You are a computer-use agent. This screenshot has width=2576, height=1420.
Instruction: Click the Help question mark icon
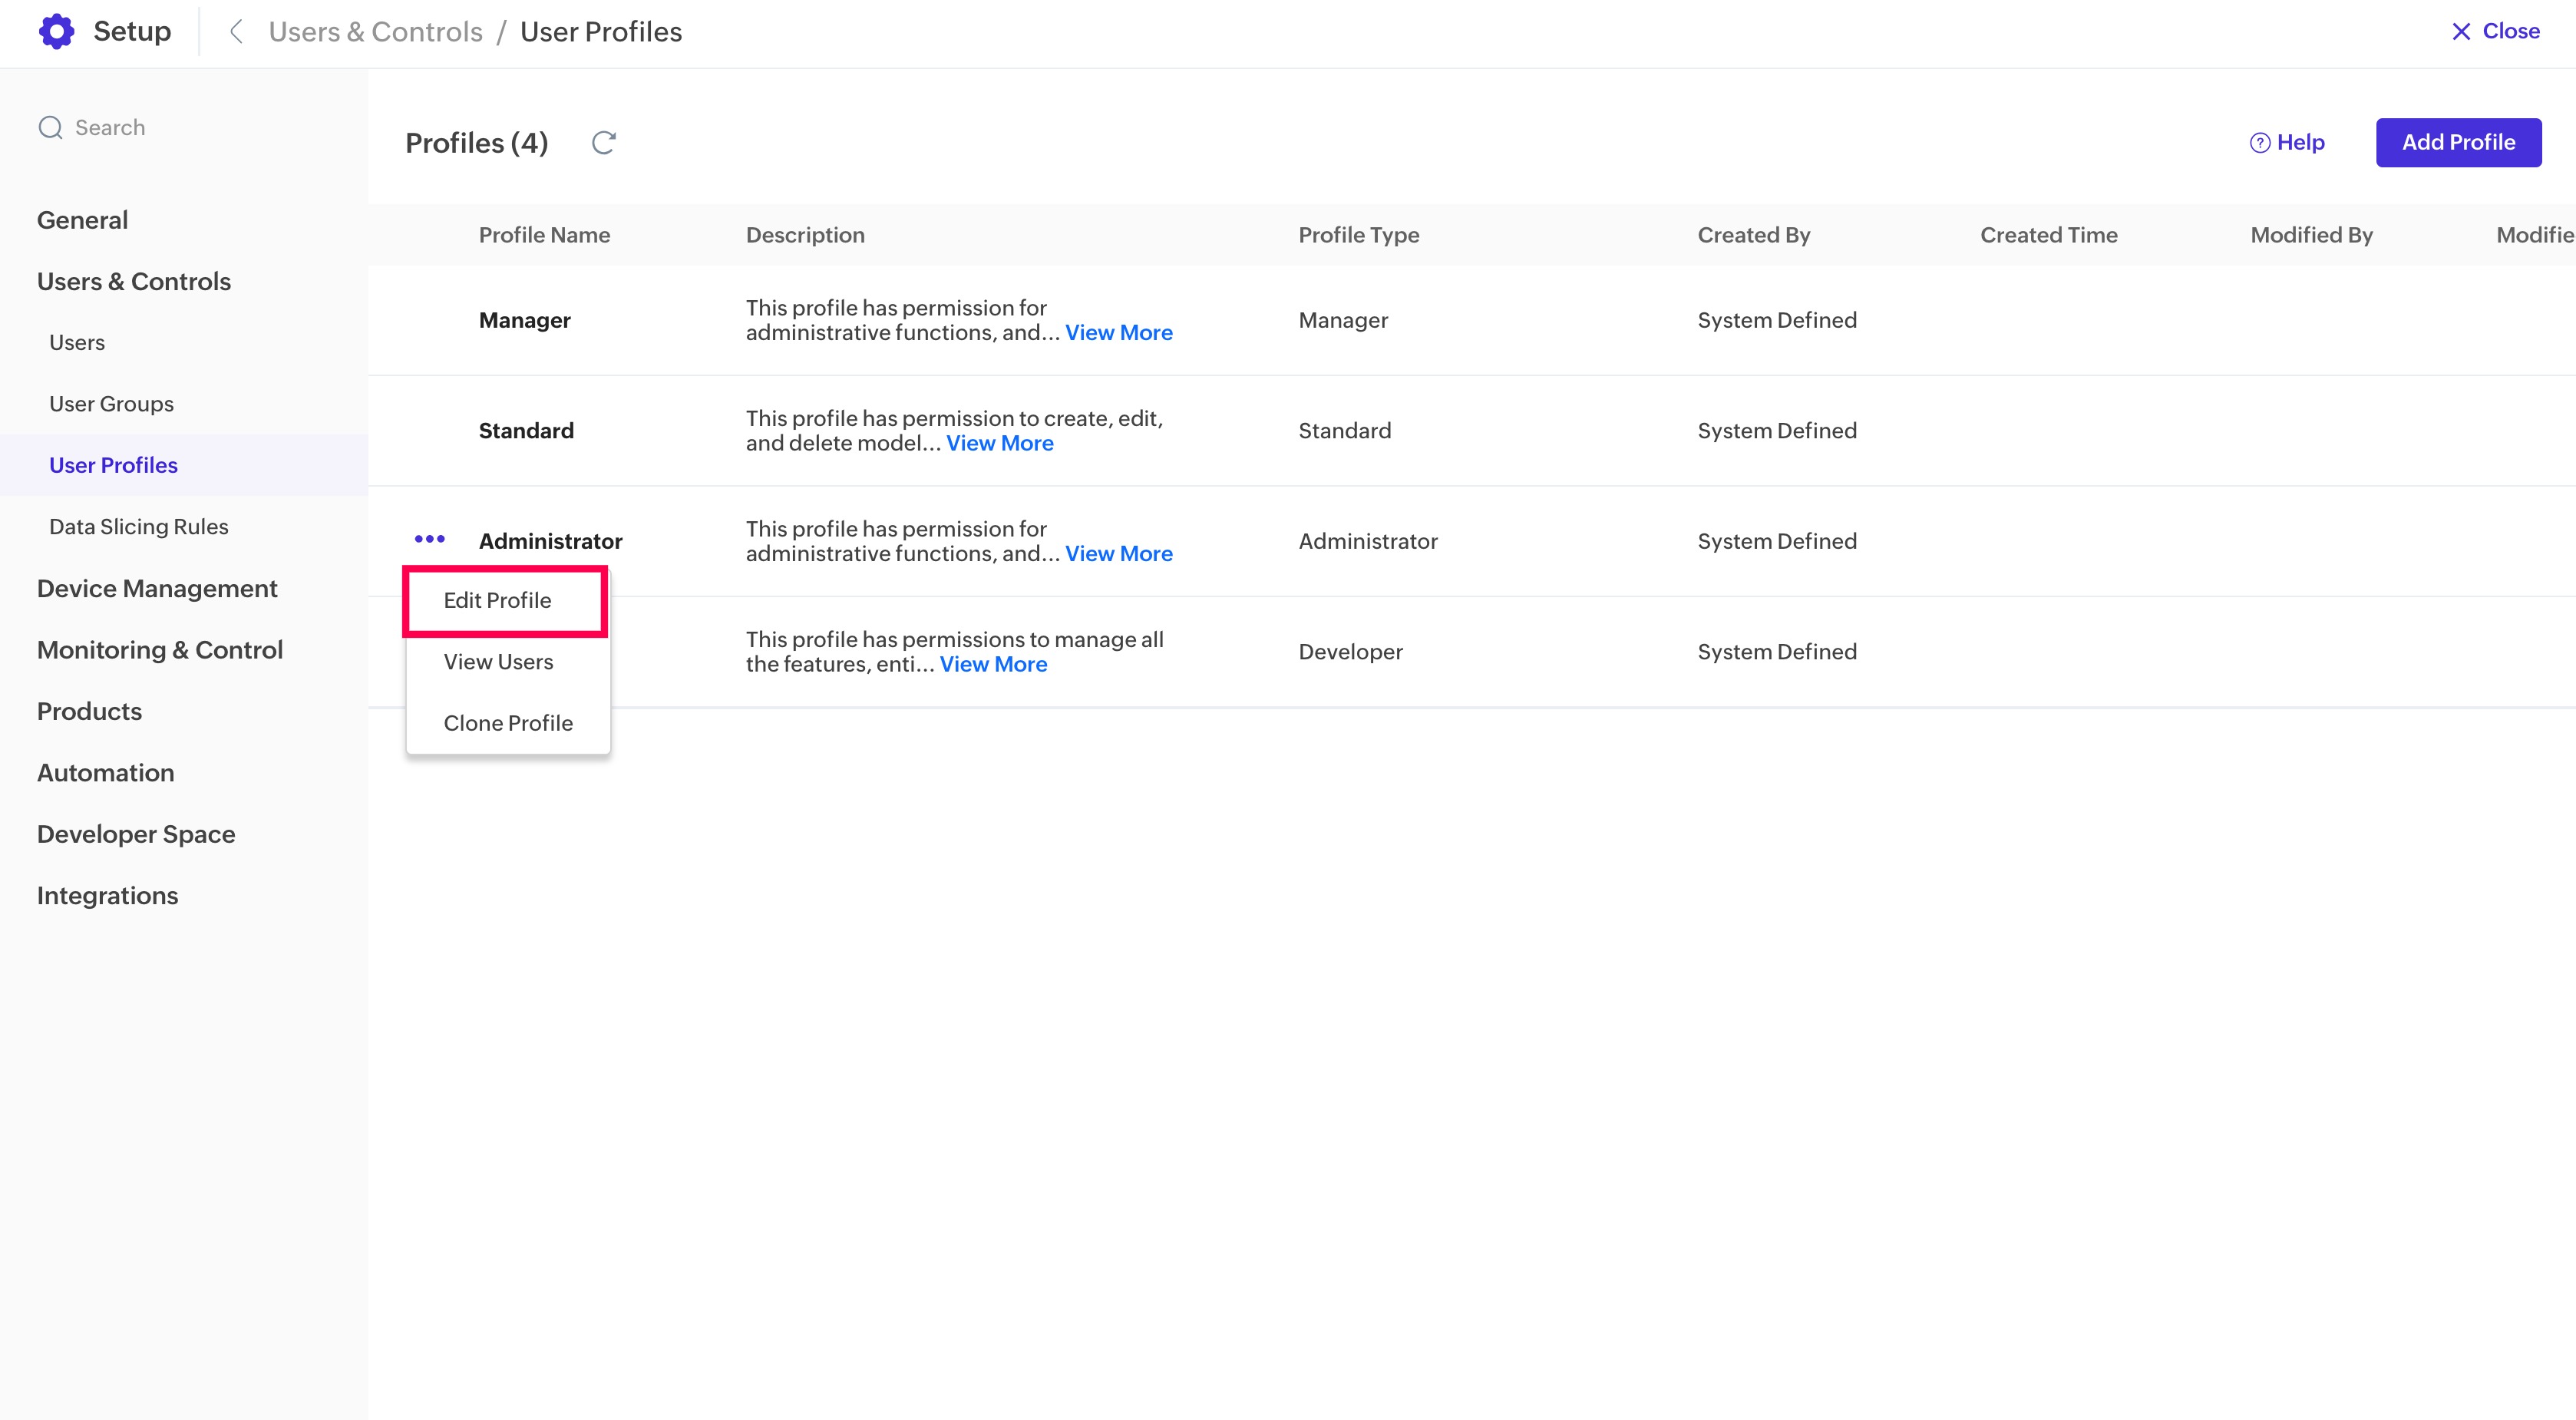coord(2259,143)
